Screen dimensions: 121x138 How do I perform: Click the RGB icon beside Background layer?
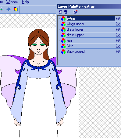pos(63,52)
